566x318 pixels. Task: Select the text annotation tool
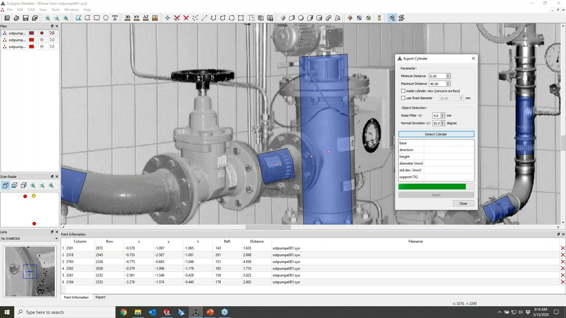(115, 18)
